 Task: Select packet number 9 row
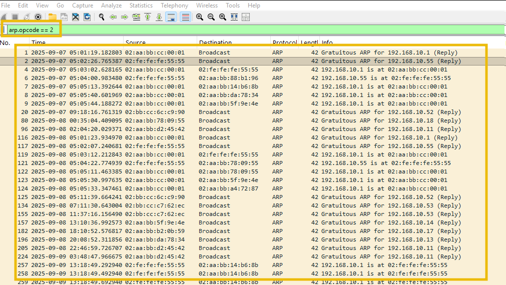click(253, 103)
